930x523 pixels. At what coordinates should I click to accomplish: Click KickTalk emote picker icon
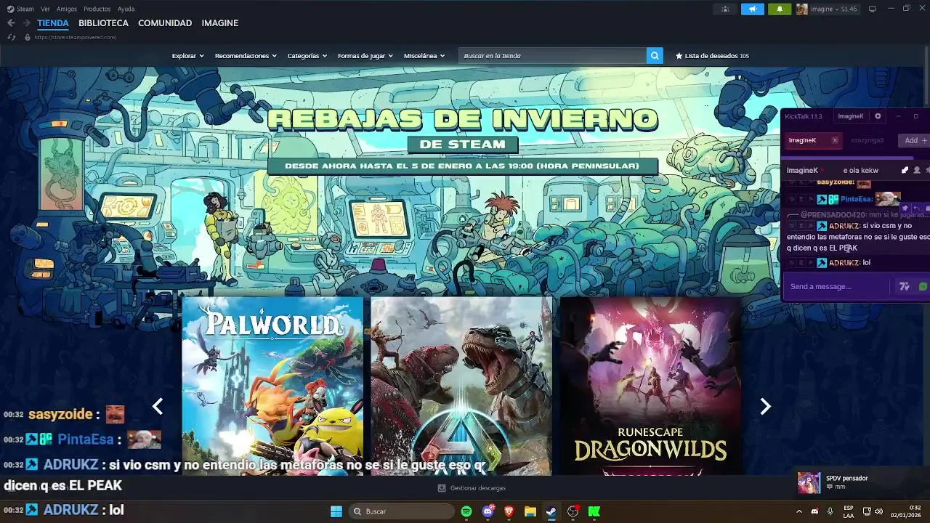[x=905, y=287]
